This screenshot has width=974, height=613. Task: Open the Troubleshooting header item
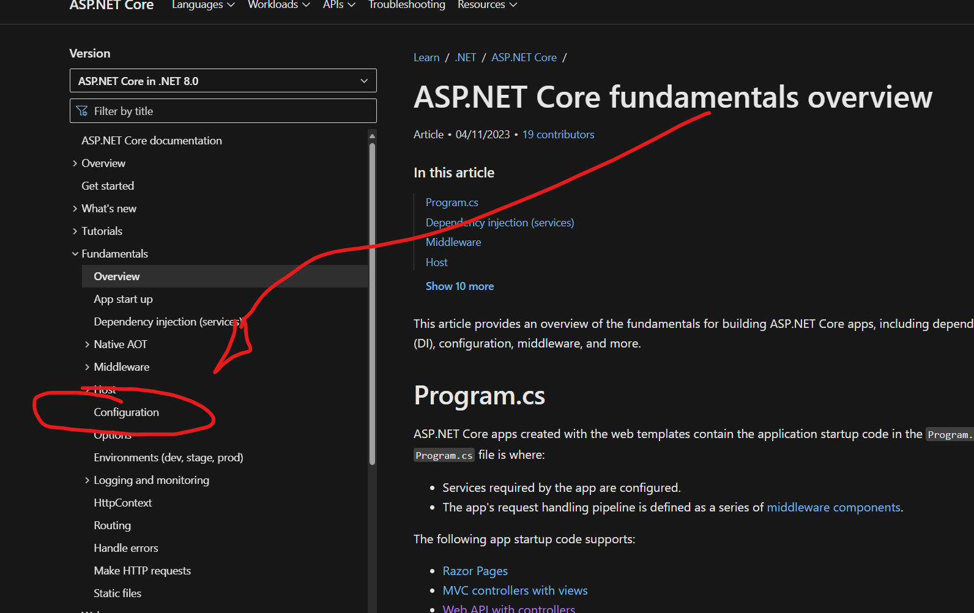[407, 5]
